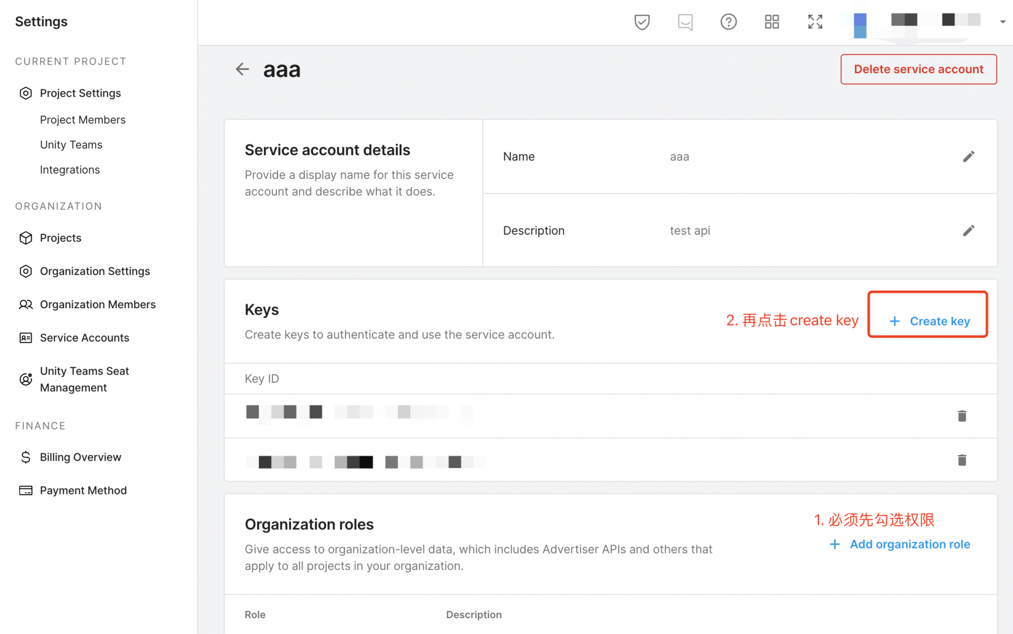Navigate to Billing Overview
The height and width of the screenshot is (634, 1013).
pos(80,457)
